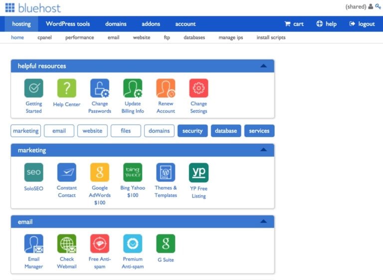
Task: Toggle the database section filter
Action: coord(226,131)
